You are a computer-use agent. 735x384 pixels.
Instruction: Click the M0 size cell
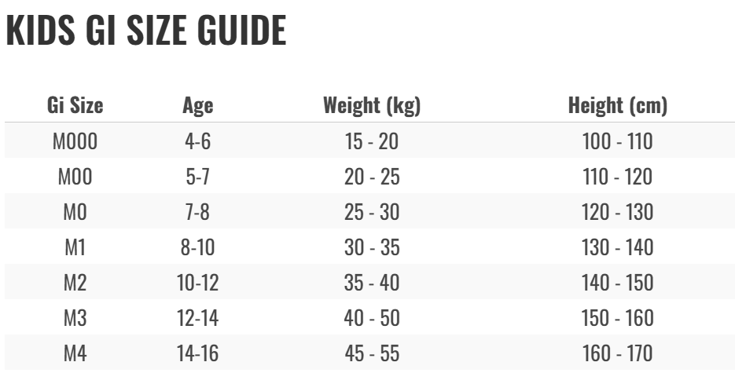click(75, 212)
